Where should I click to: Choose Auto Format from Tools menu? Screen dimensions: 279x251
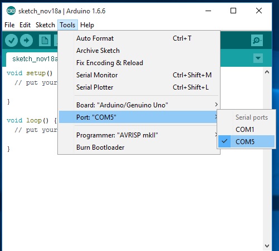pos(139,38)
